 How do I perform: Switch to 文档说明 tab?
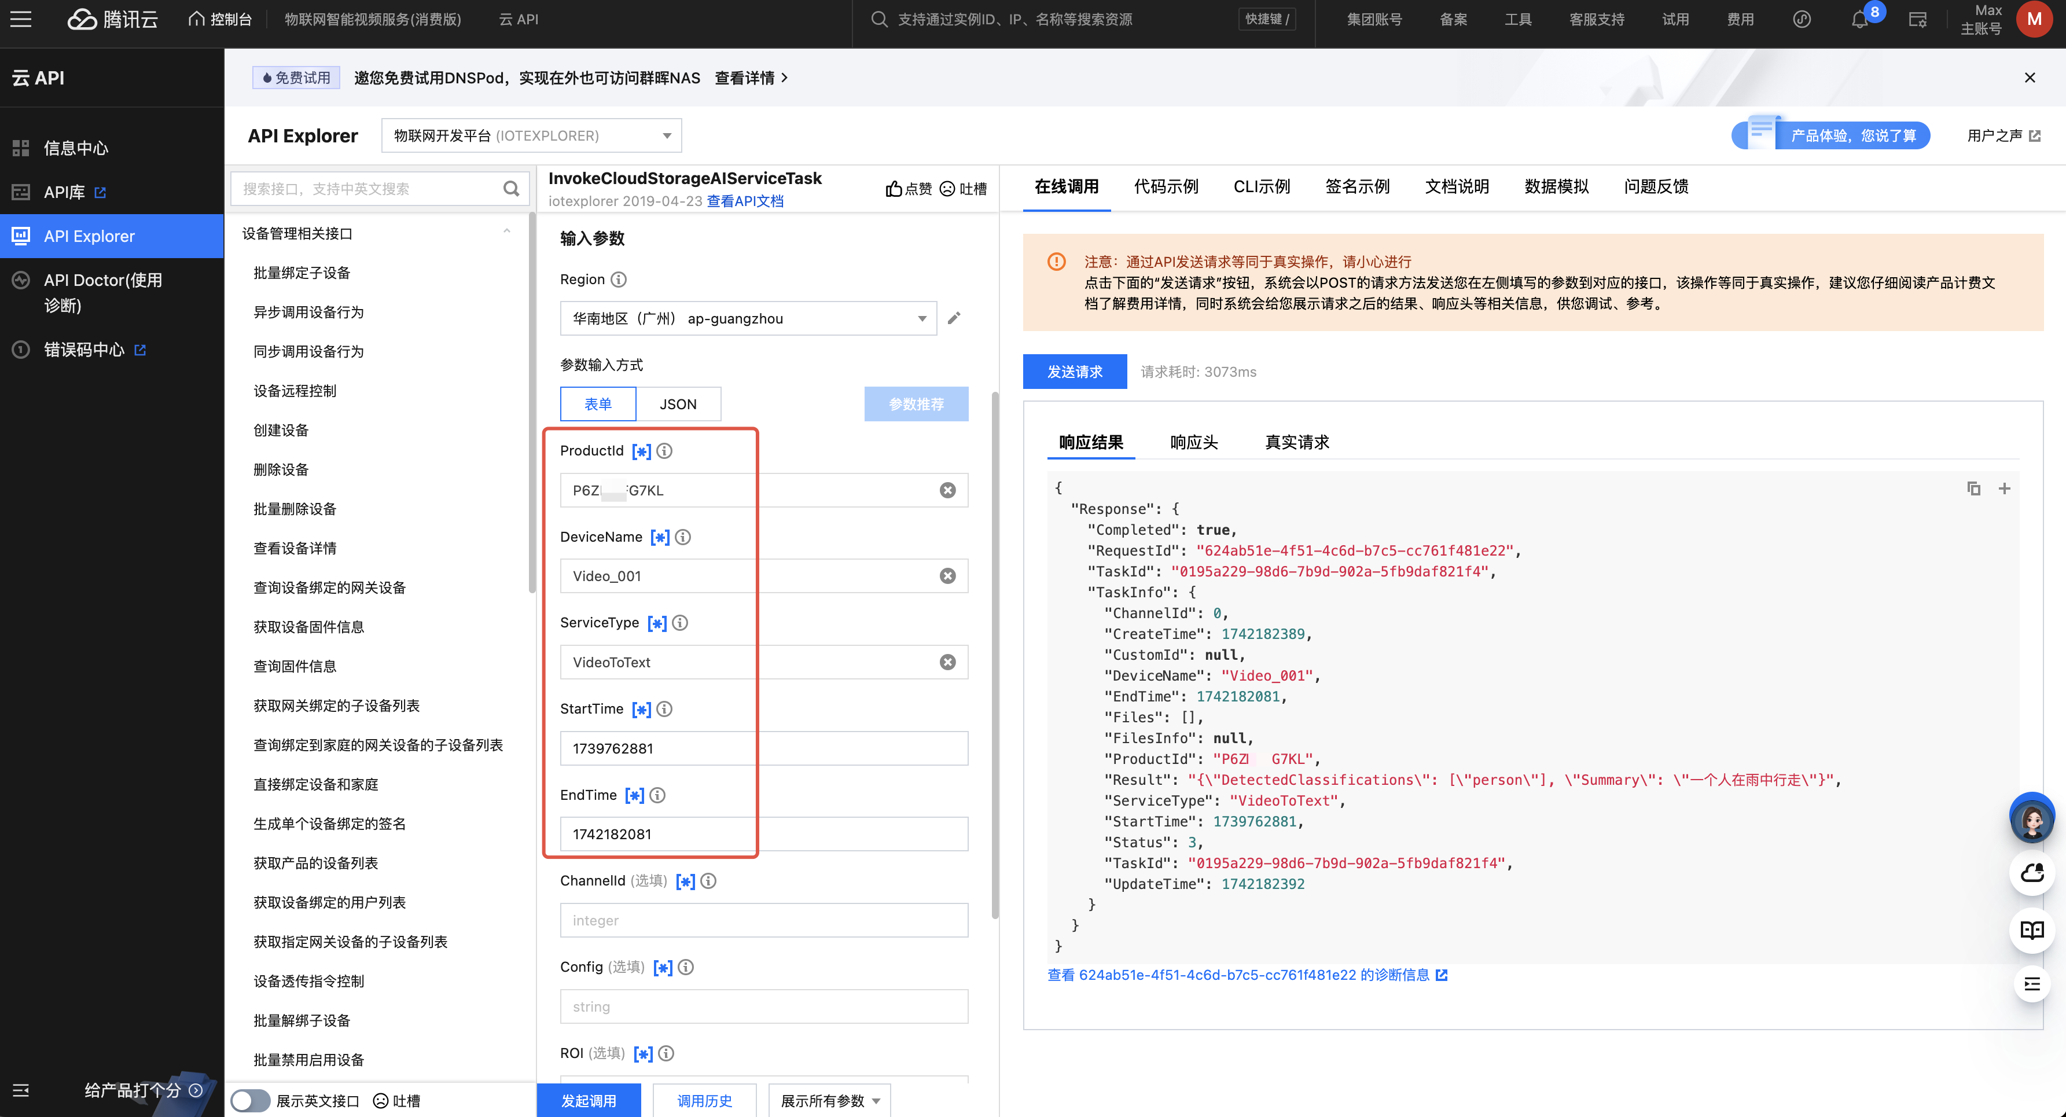click(1457, 187)
